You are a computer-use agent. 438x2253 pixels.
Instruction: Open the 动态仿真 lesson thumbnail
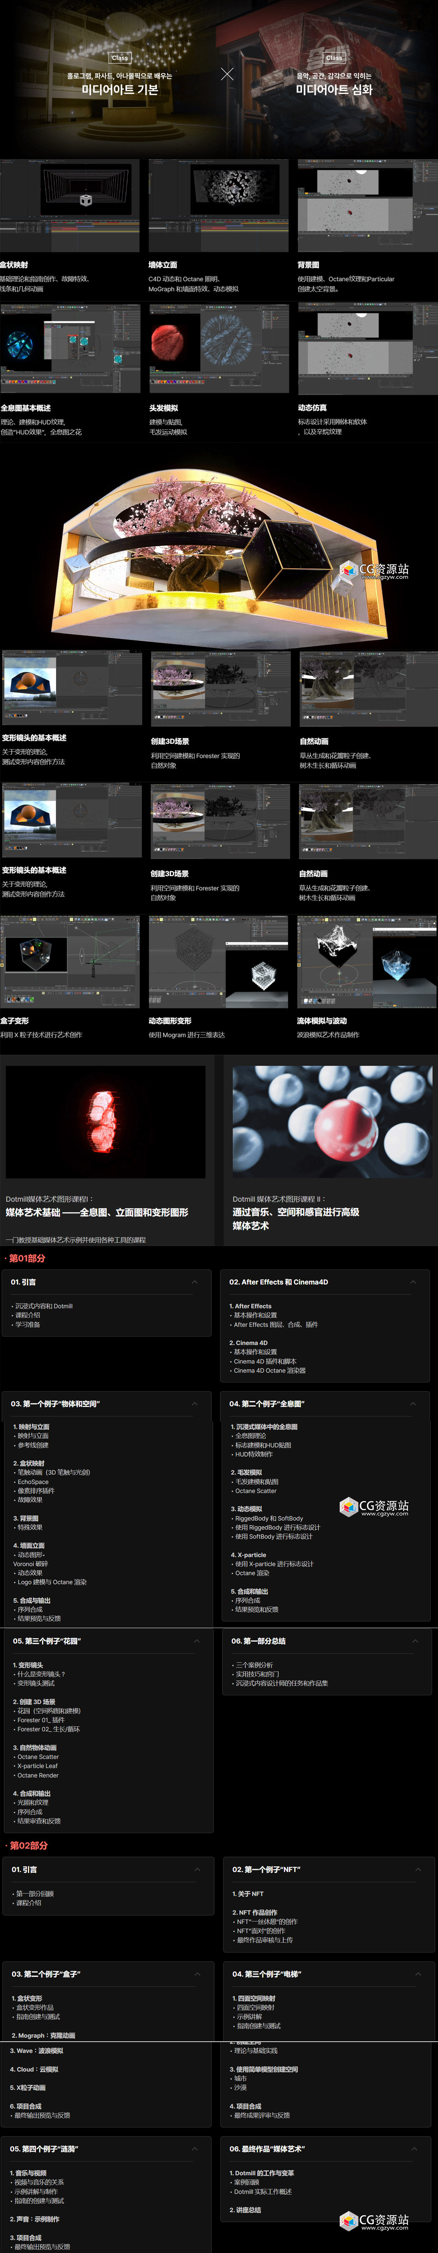367,349
